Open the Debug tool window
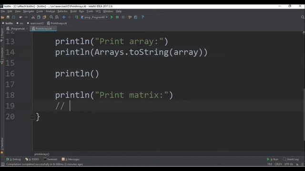 tap(13, 160)
